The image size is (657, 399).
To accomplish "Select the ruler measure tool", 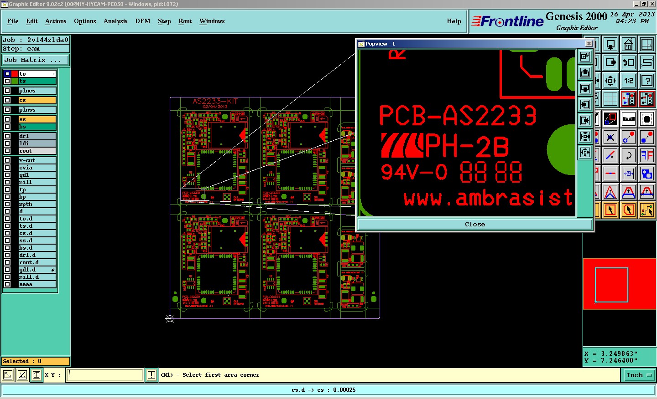I will coord(629,119).
